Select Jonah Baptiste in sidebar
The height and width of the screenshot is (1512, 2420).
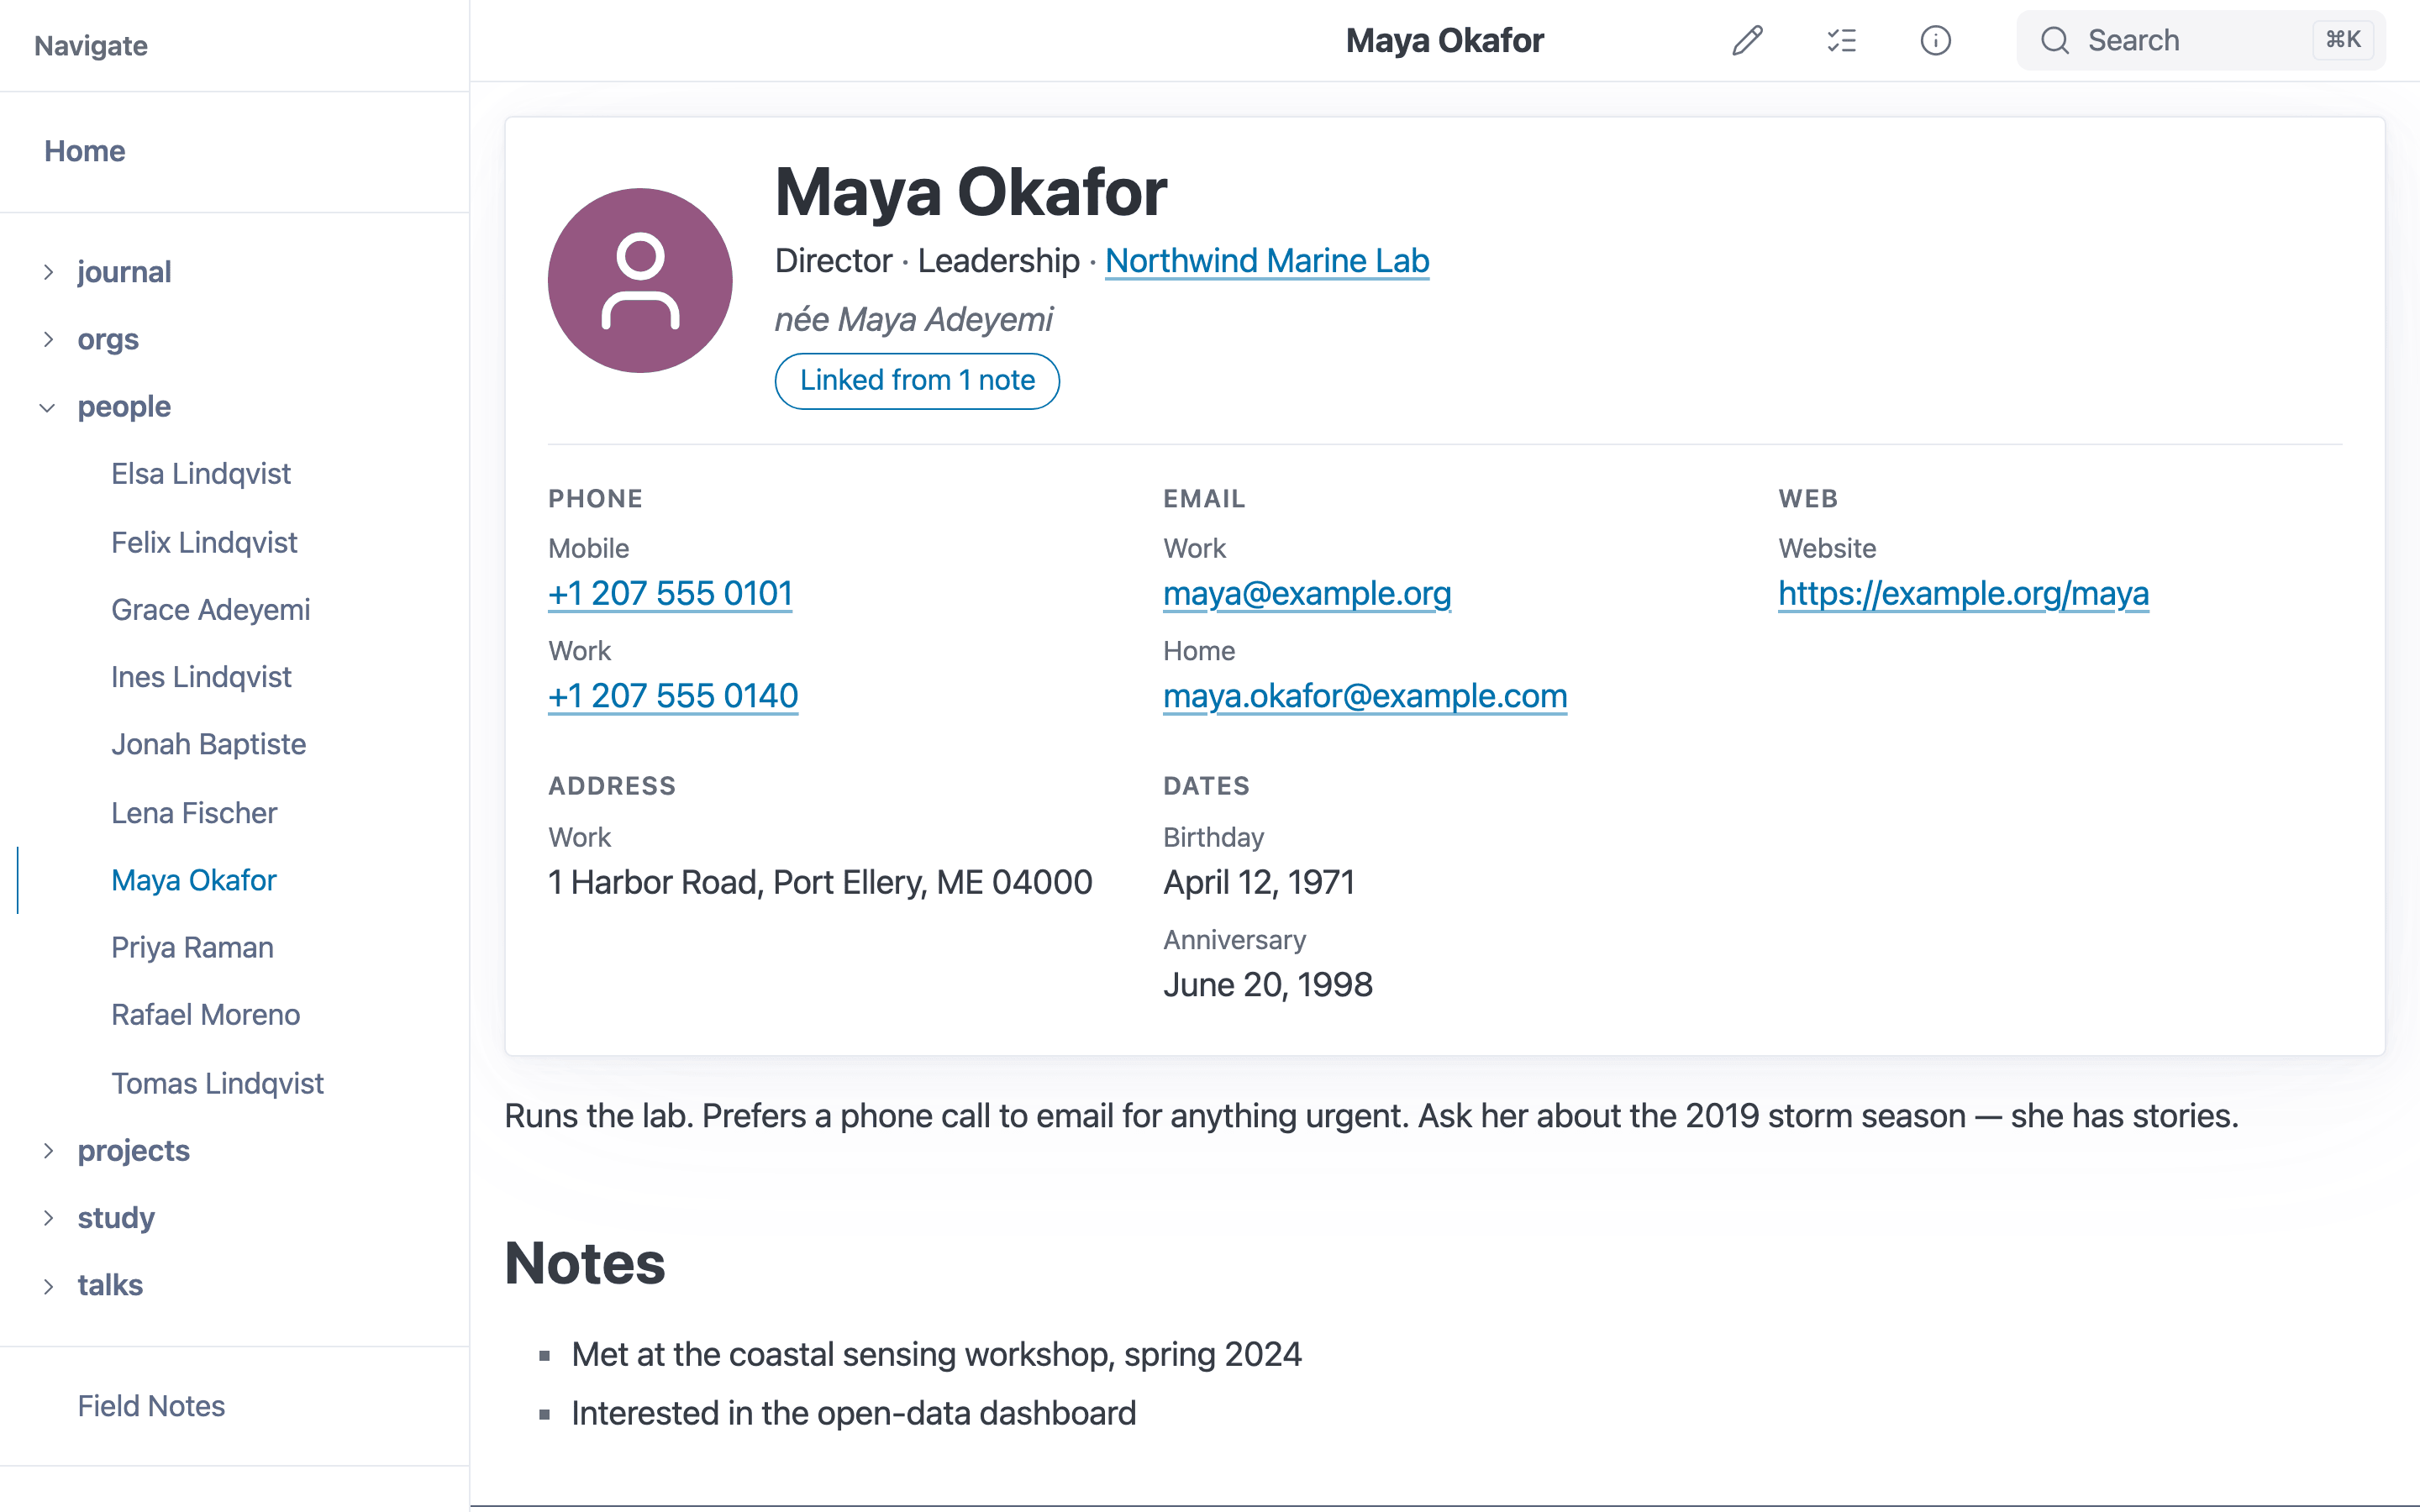pos(209,744)
